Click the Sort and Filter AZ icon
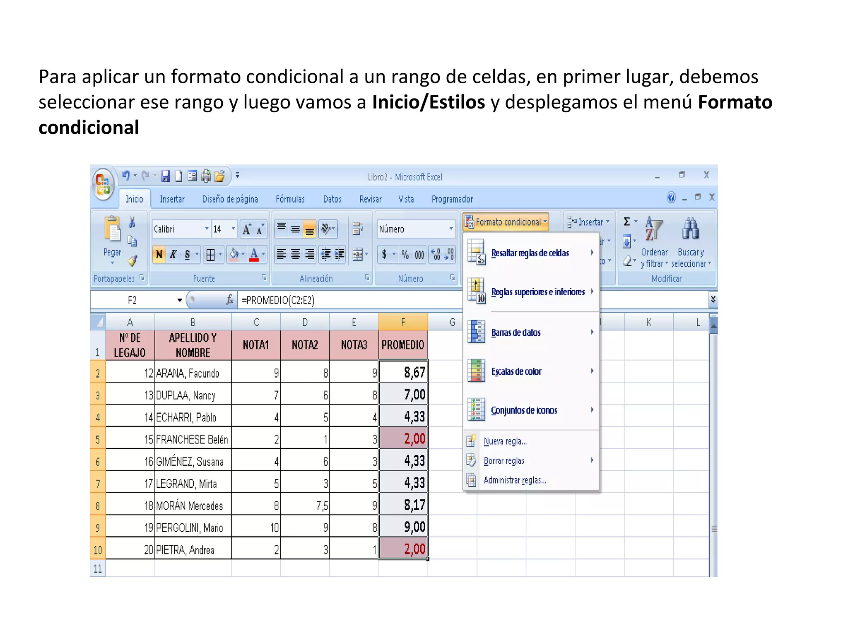The image size is (848, 636). pos(654,229)
